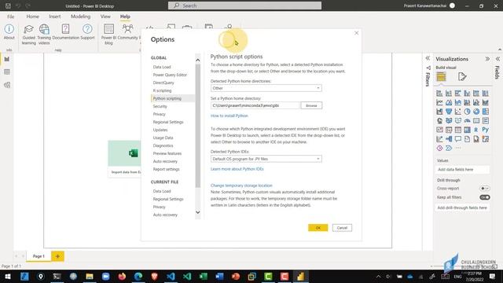503x283 pixels.
Task: Click the Python home directory path field
Action: [255, 105]
